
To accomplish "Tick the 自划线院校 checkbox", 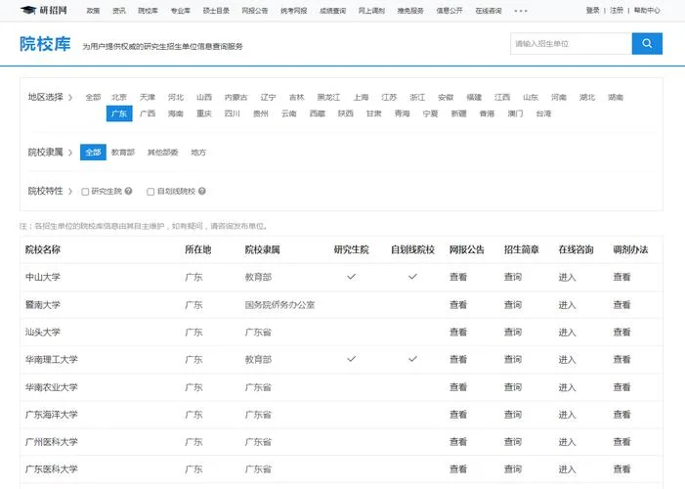I will point(150,192).
